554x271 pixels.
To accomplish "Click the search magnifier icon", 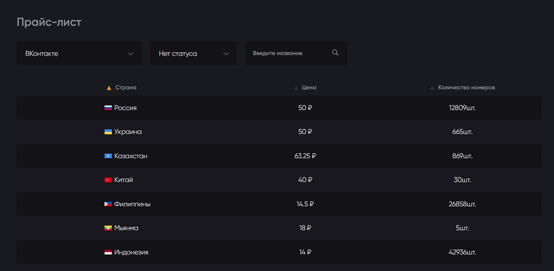I will point(335,53).
